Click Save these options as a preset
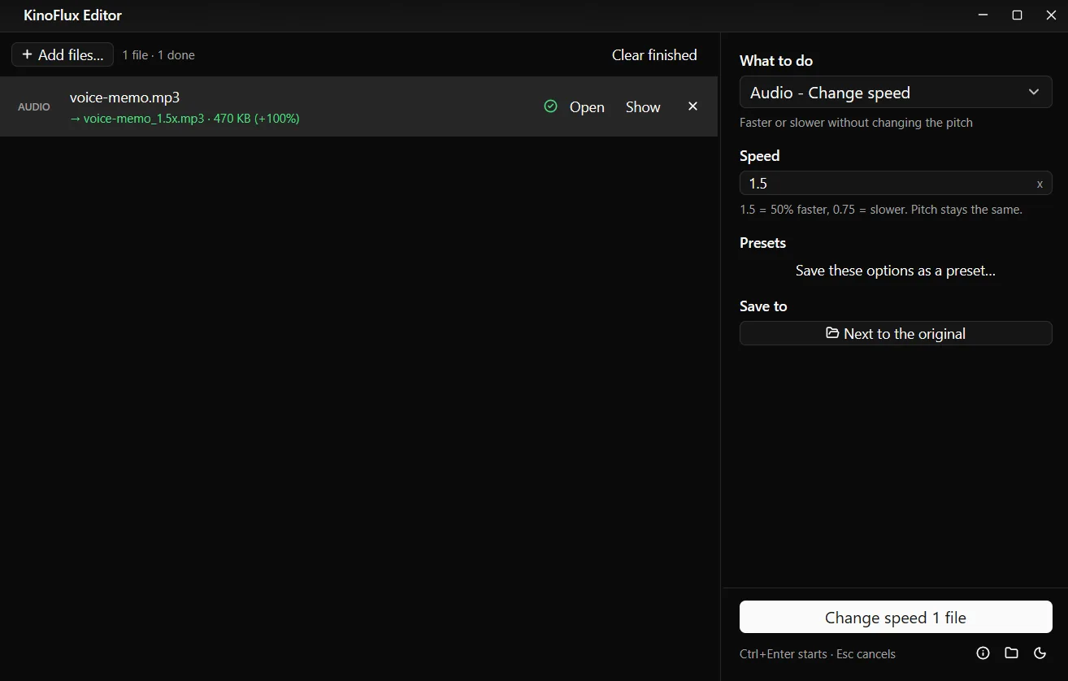Viewport: 1068px width, 681px height. 896,271
